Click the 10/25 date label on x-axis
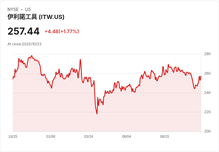The image size is (219, 152). (x=13, y=137)
